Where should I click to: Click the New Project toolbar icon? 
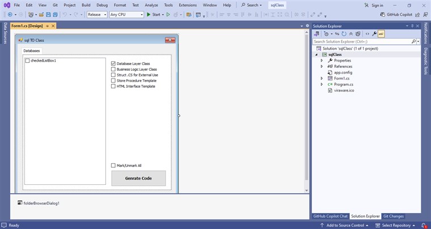click(31, 15)
